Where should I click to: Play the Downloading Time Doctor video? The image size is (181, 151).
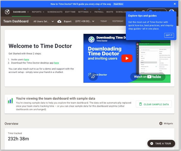point(127,58)
